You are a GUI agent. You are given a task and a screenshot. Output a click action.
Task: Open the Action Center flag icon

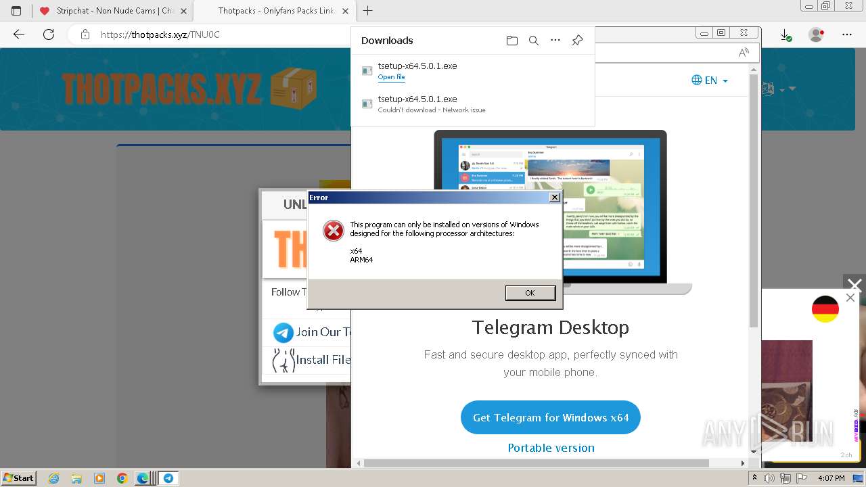(801, 478)
